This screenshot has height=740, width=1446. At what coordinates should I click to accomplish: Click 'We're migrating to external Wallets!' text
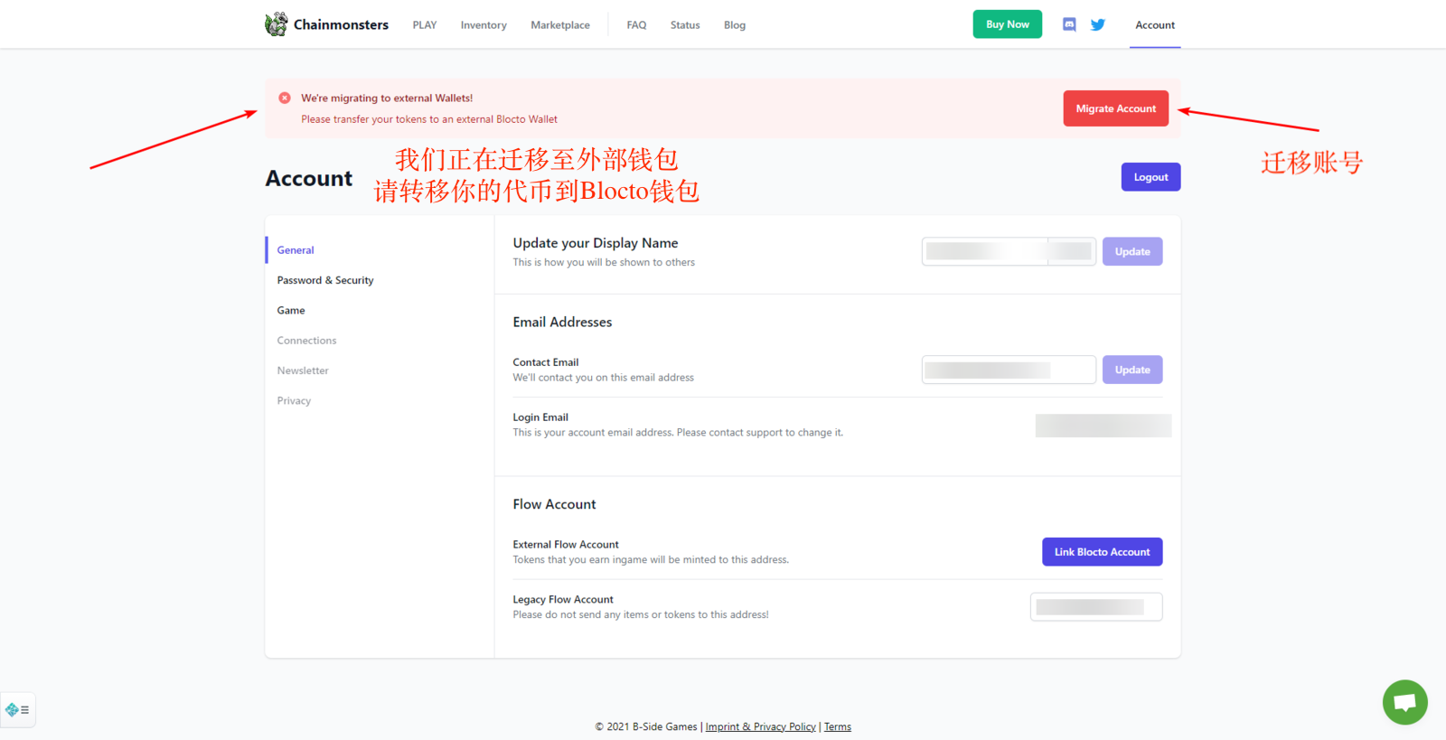(x=387, y=98)
